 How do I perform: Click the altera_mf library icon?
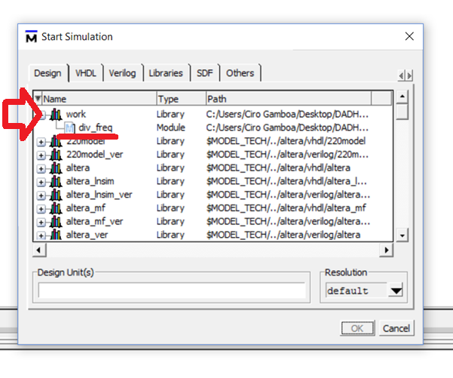(55, 207)
